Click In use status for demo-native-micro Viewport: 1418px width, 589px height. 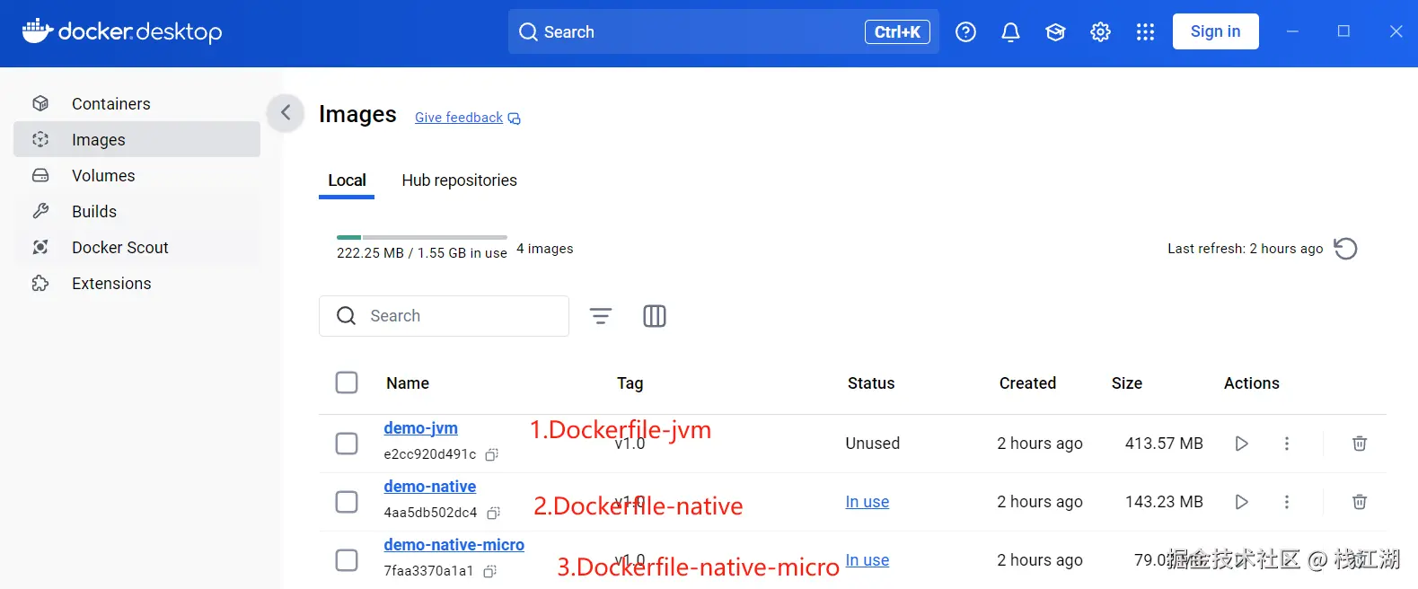pos(867,560)
